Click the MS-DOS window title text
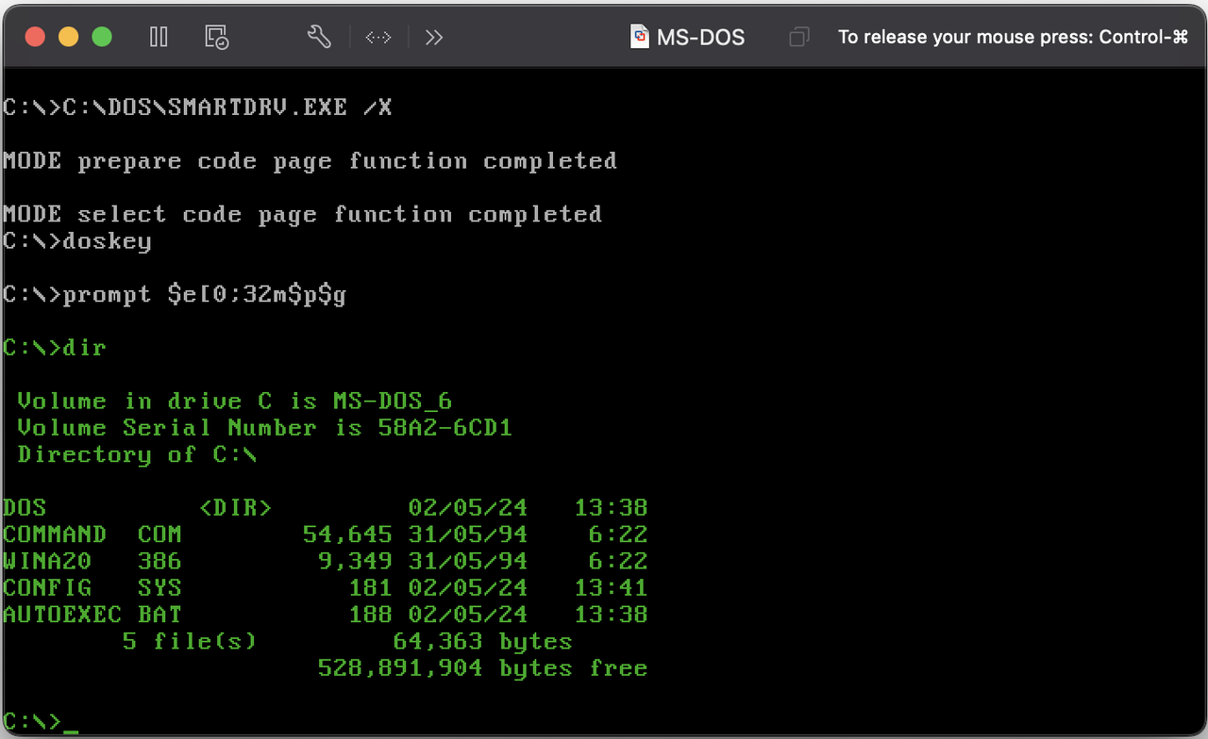This screenshot has height=739, width=1208. tap(701, 38)
